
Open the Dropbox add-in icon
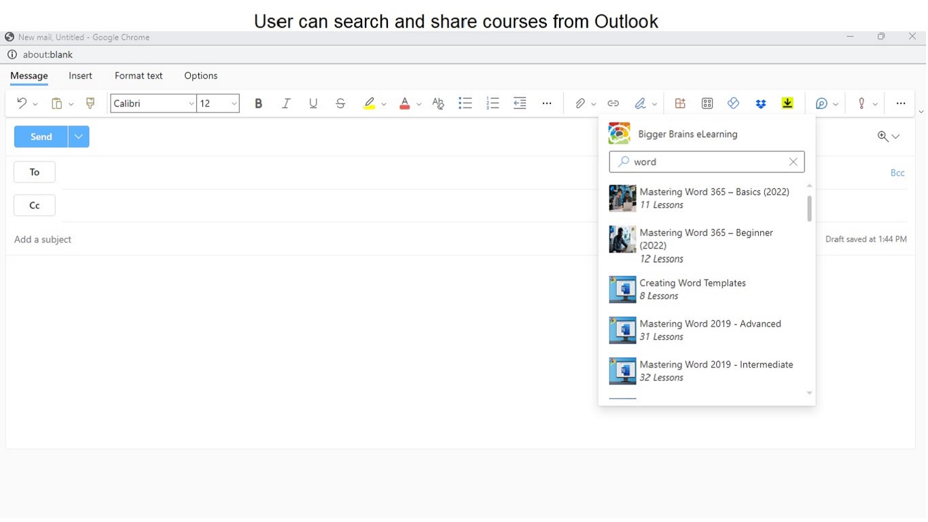pos(760,103)
